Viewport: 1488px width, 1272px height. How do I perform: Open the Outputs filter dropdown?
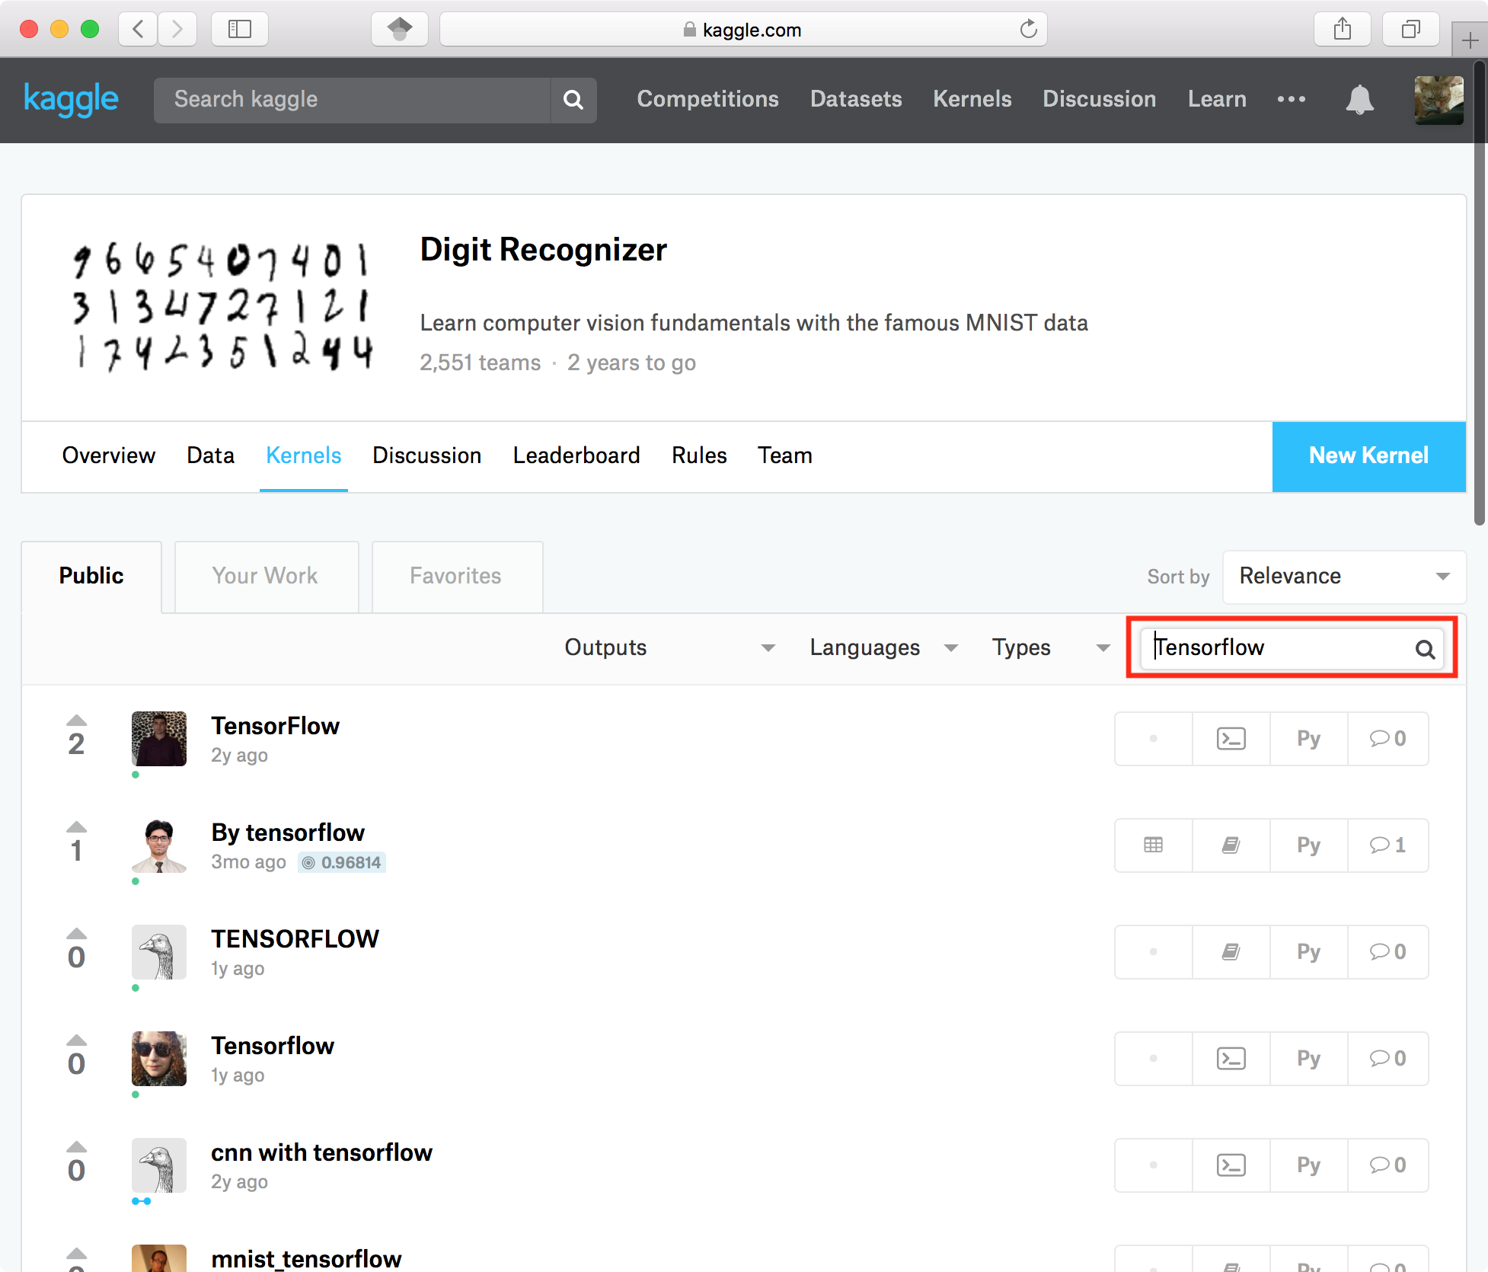pos(669,647)
